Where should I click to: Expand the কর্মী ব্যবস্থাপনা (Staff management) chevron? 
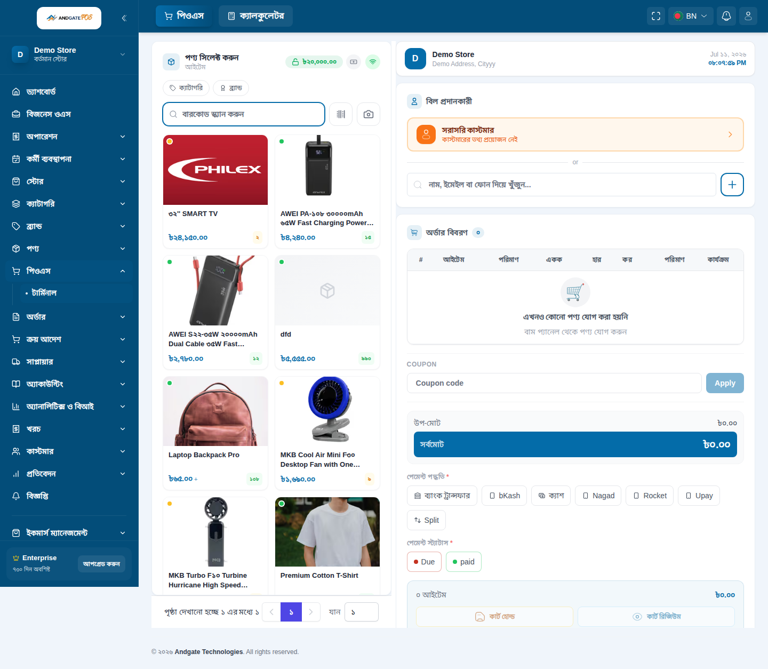[123, 159]
